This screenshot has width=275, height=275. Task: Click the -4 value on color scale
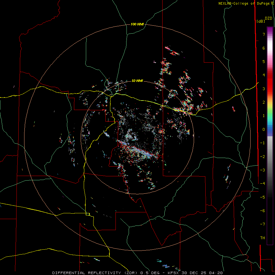pos(262,184)
